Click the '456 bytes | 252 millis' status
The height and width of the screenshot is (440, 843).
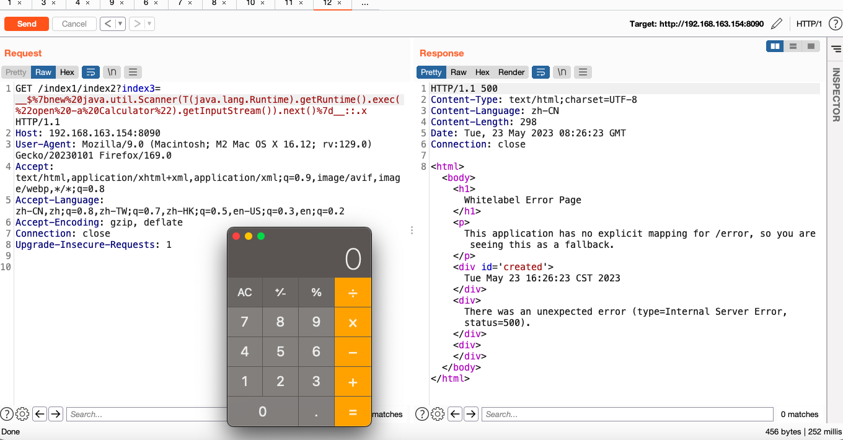(804, 431)
